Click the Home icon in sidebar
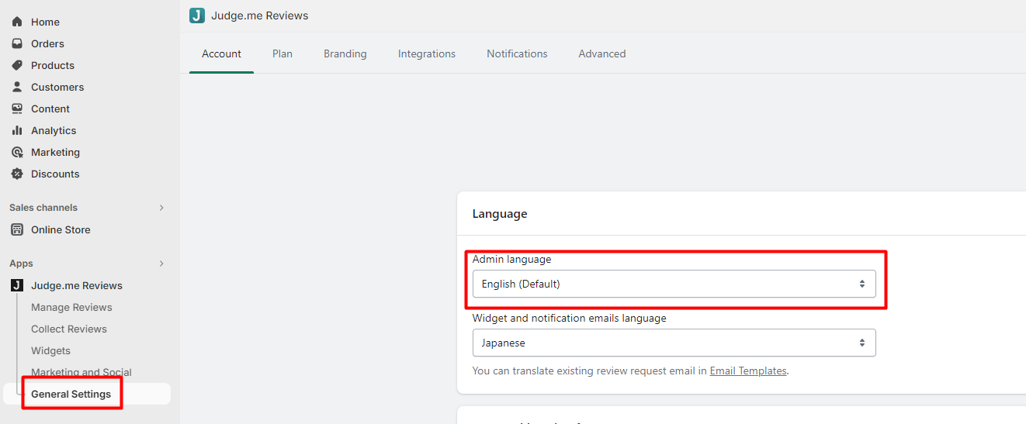Screen dimensions: 1026x424 click(17, 22)
